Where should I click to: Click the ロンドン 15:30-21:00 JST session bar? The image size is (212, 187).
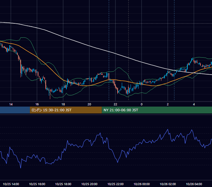[66, 110]
